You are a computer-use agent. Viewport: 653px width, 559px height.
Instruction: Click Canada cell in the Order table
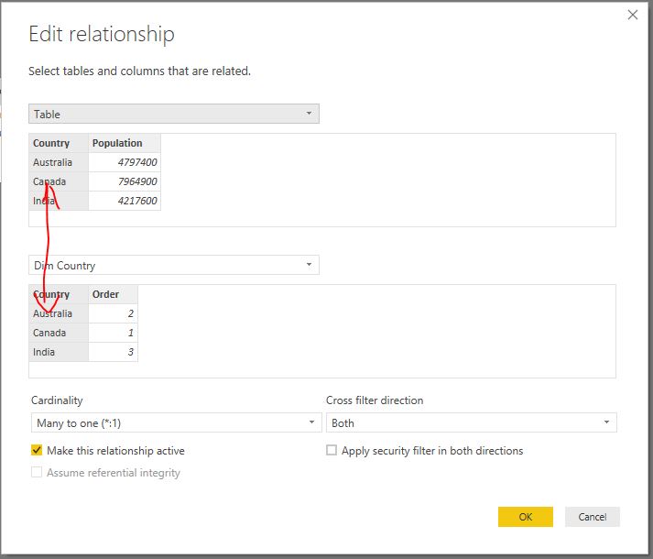[x=59, y=333]
